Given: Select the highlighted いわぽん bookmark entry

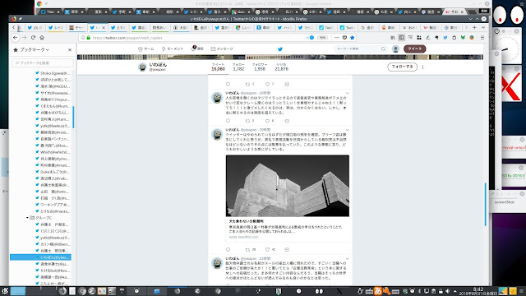Looking at the screenshot, I should click(x=40, y=257).
